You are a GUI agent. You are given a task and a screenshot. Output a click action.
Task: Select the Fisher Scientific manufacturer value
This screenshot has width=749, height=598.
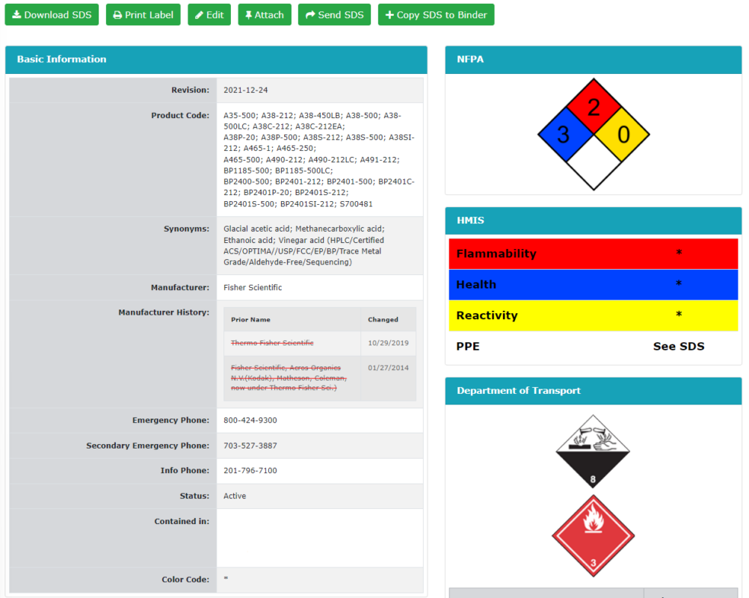pos(253,288)
